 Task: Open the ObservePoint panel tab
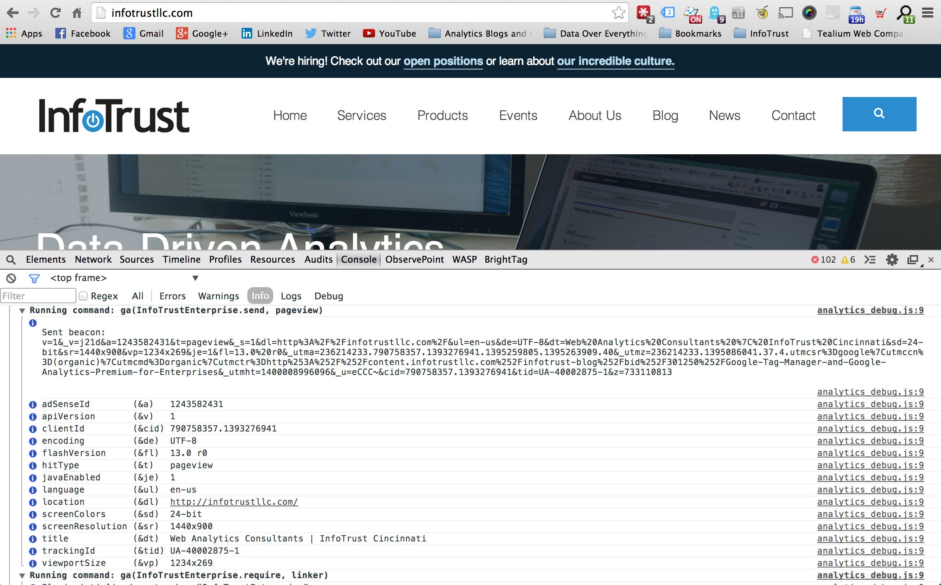414,260
